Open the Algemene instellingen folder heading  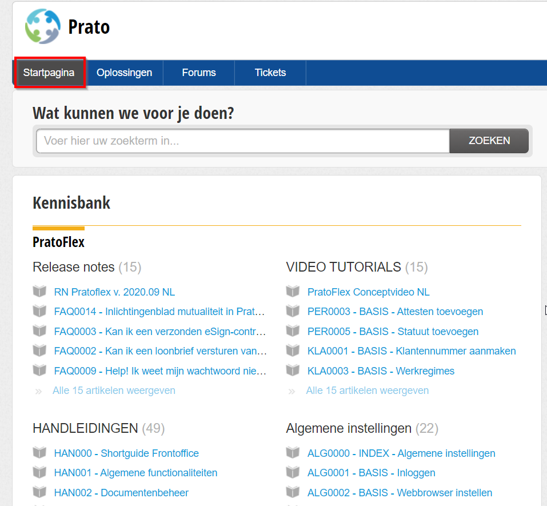[x=349, y=428]
